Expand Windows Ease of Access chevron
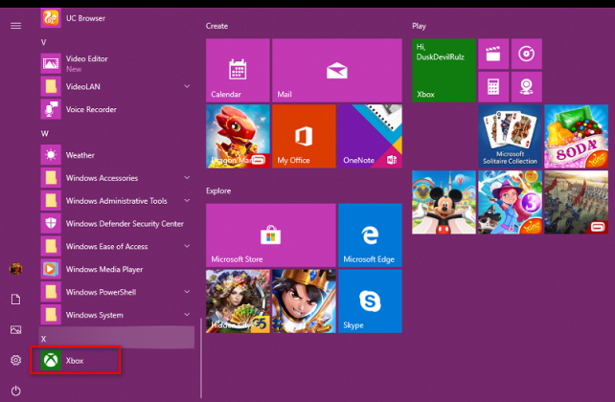This screenshot has width=615, height=402. pyautogui.click(x=187, y=246)
